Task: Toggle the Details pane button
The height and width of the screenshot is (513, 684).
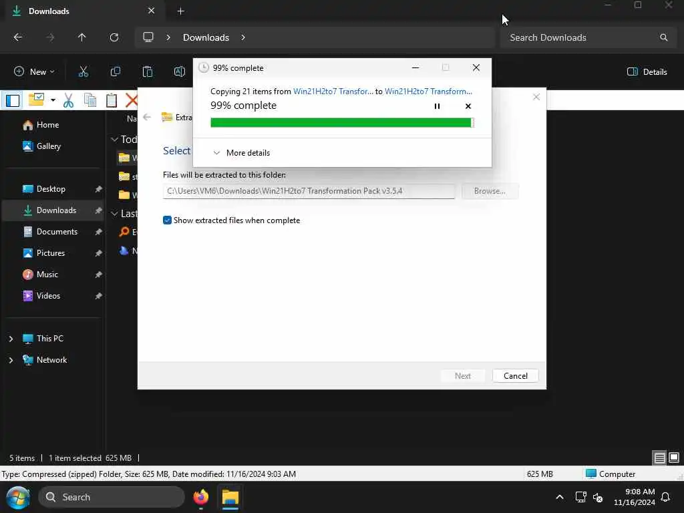Action: point(647,71)
